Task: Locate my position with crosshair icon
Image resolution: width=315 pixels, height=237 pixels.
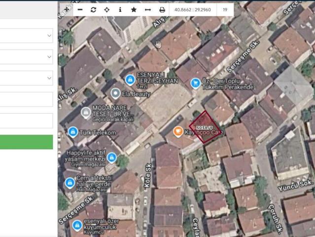Action: point(106,10)
